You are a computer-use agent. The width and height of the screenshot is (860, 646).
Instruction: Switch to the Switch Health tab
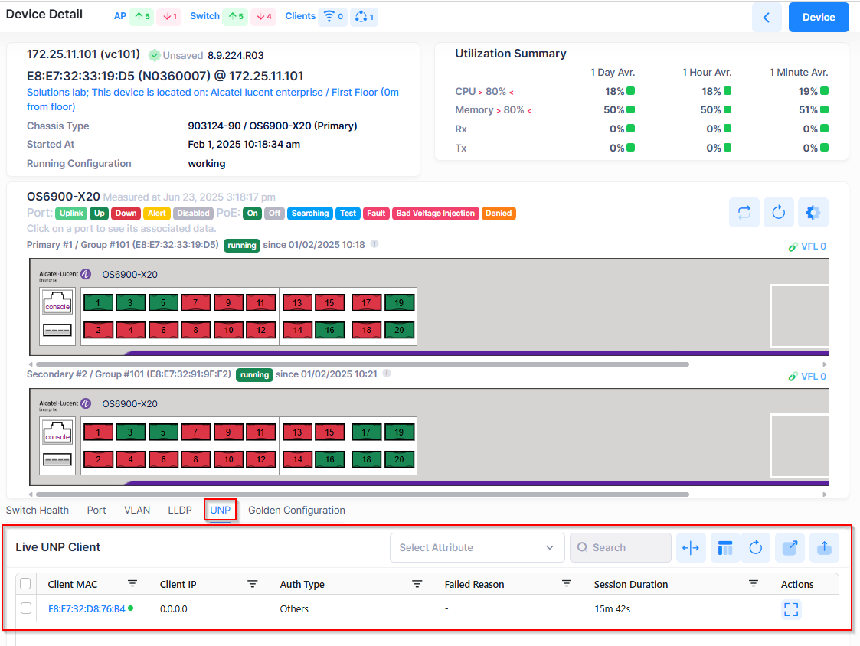tap(38, 510)
